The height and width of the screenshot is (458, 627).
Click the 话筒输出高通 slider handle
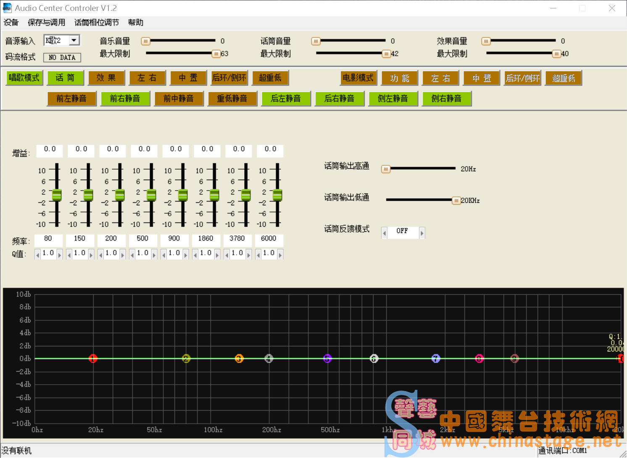(x=385, y=168)
